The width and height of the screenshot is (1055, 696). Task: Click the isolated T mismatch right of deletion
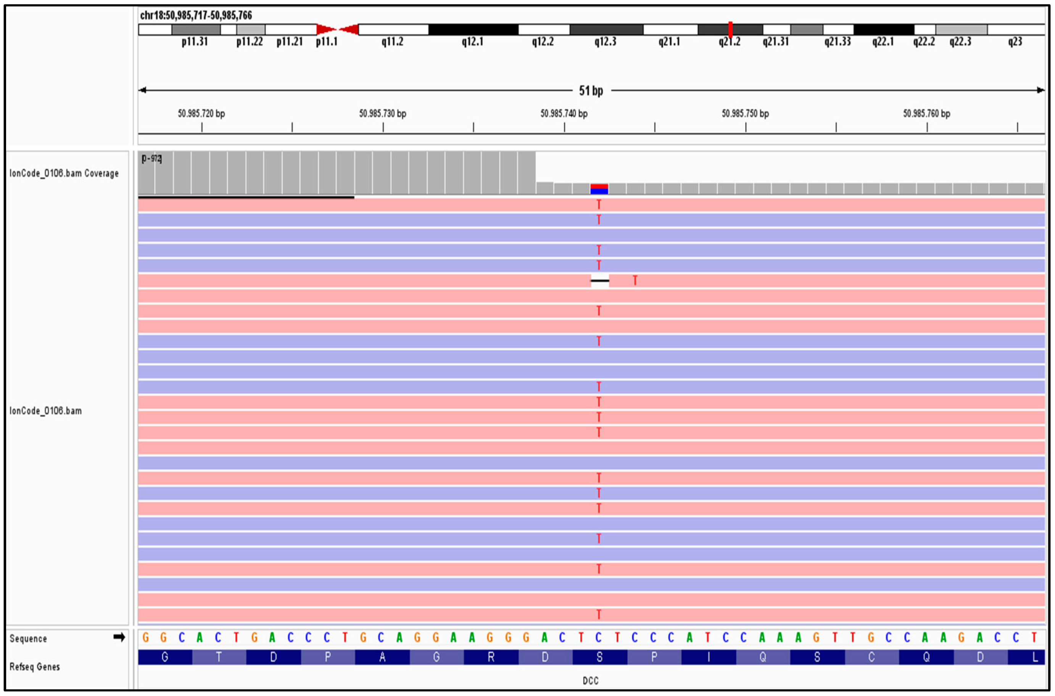pos(635,281)
